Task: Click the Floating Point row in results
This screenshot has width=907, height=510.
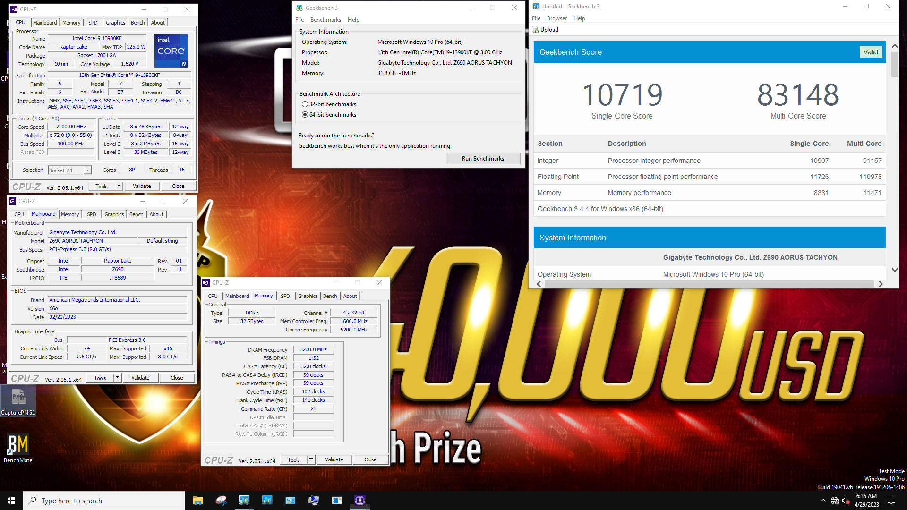Action: (710, 177)
